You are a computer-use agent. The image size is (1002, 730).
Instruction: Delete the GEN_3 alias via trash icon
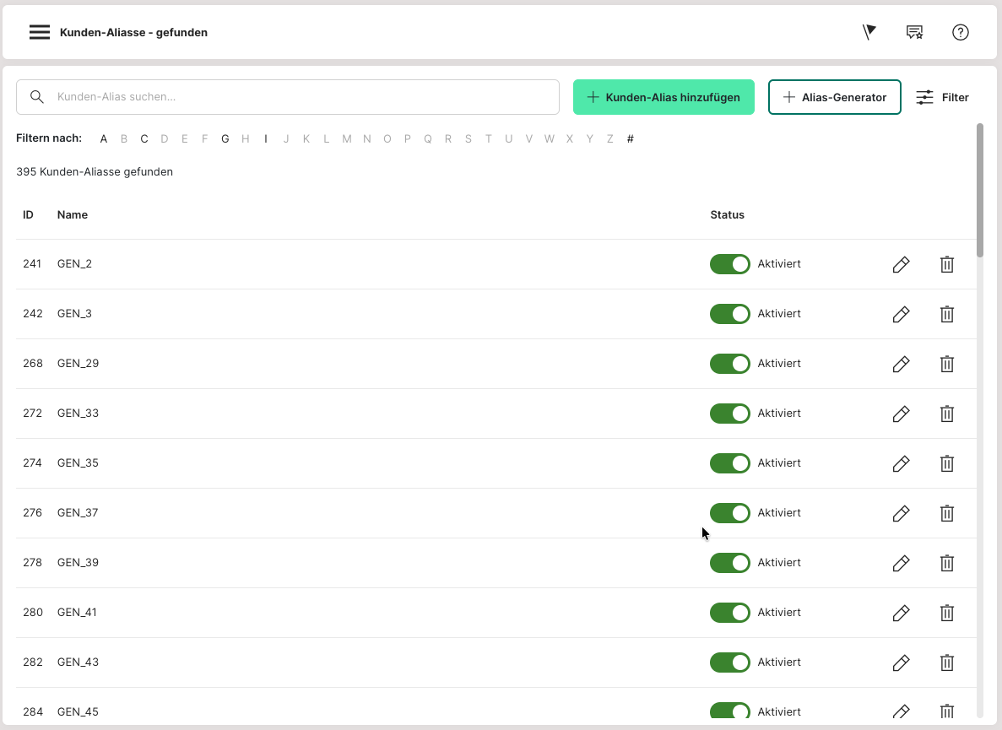pos(947,314)
